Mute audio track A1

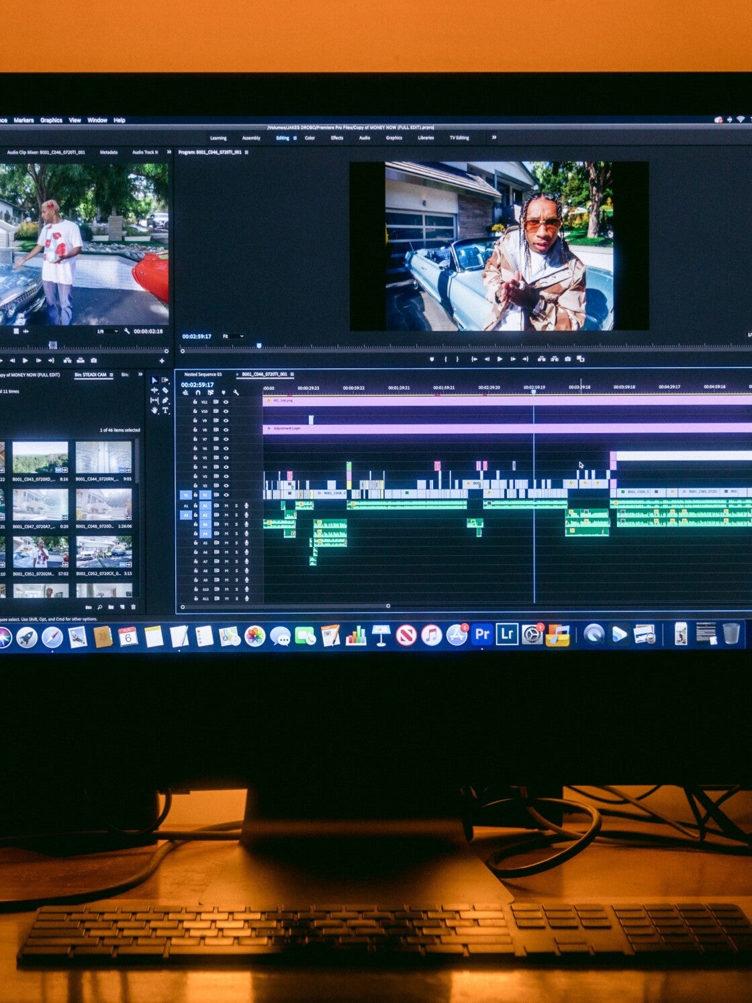pyautogui.click(x=226, y=506)
